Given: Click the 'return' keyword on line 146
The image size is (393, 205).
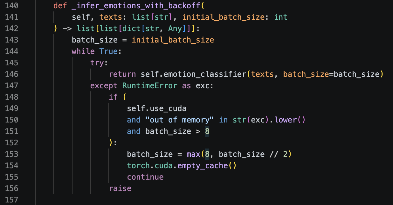Looking at the screenshot, I should 122,74.
